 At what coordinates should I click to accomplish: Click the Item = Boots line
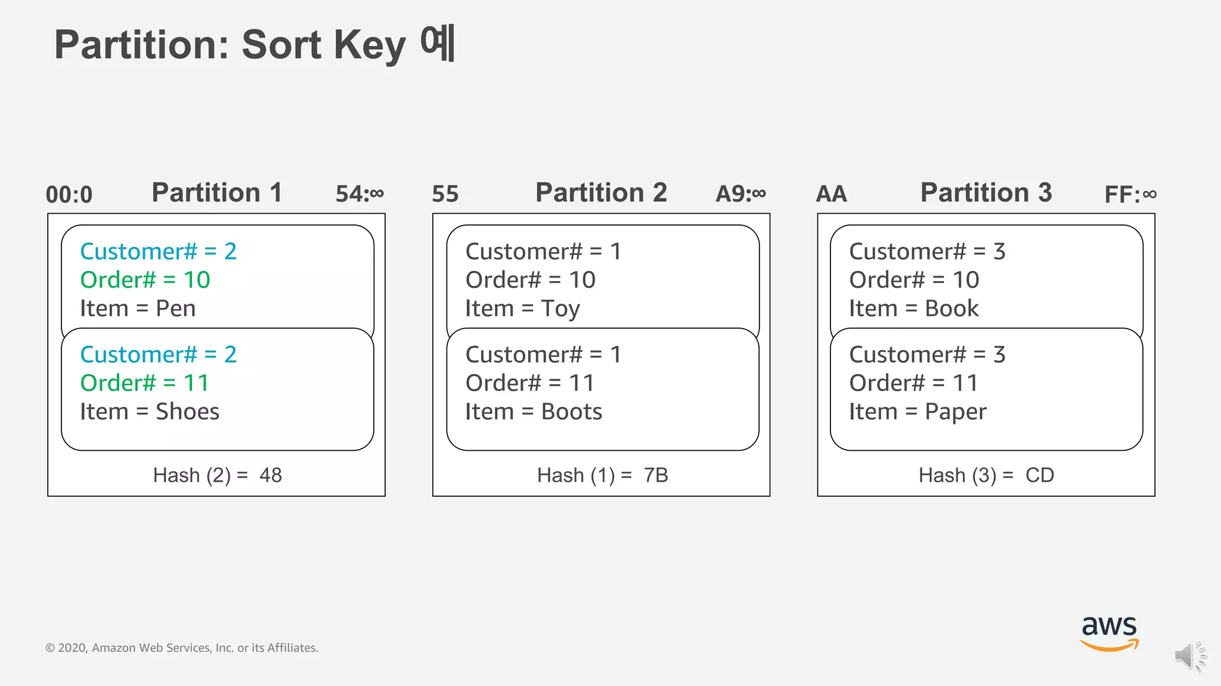pos(534,411)
